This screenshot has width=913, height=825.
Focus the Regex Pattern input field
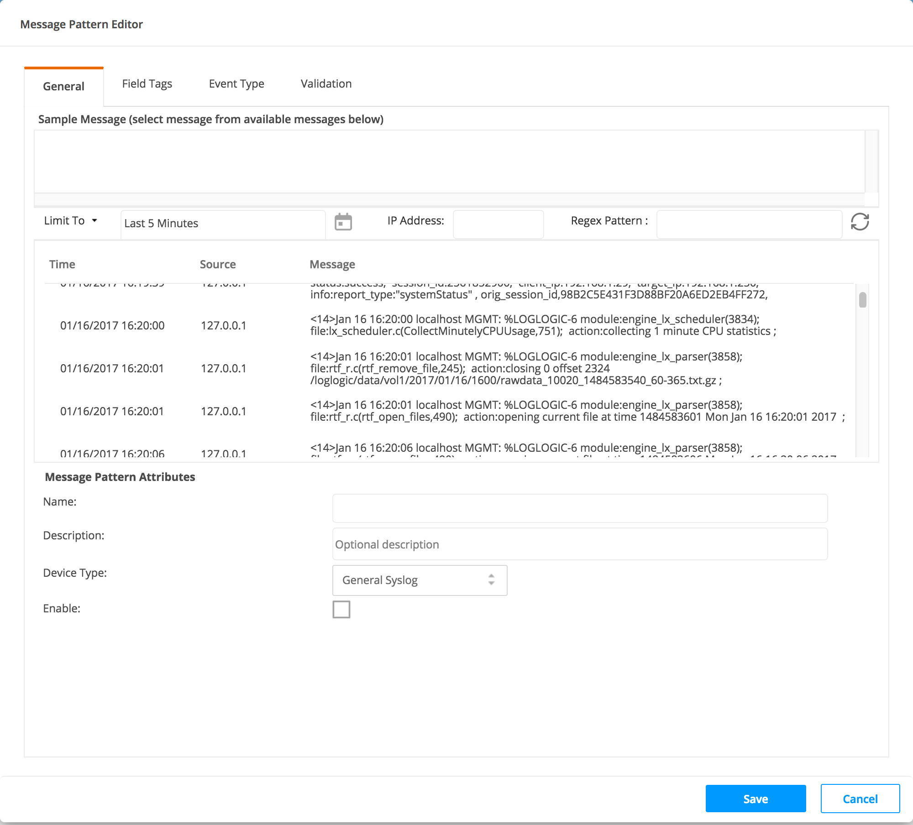pyautogui.click(x=749, y=224)
